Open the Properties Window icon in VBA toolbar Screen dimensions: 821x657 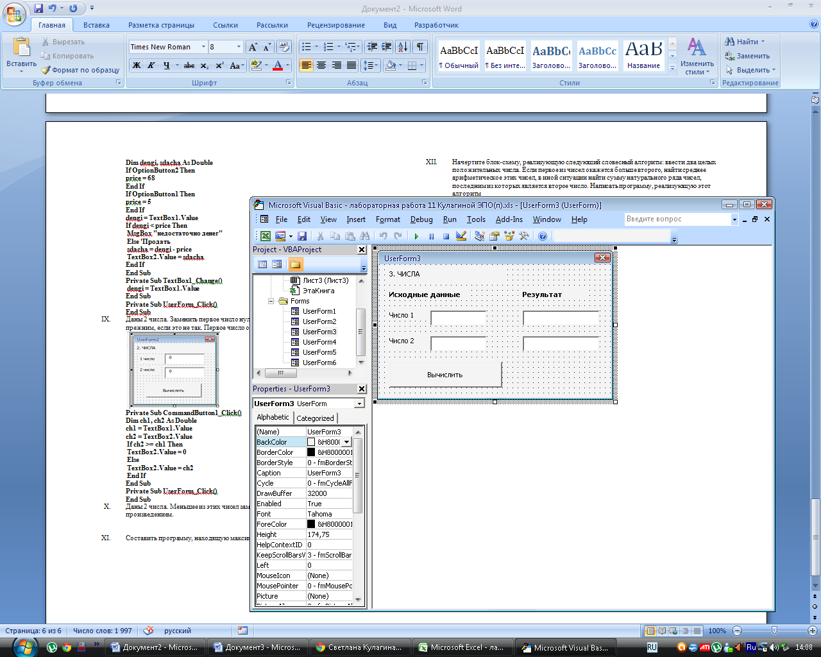[495, 236]
